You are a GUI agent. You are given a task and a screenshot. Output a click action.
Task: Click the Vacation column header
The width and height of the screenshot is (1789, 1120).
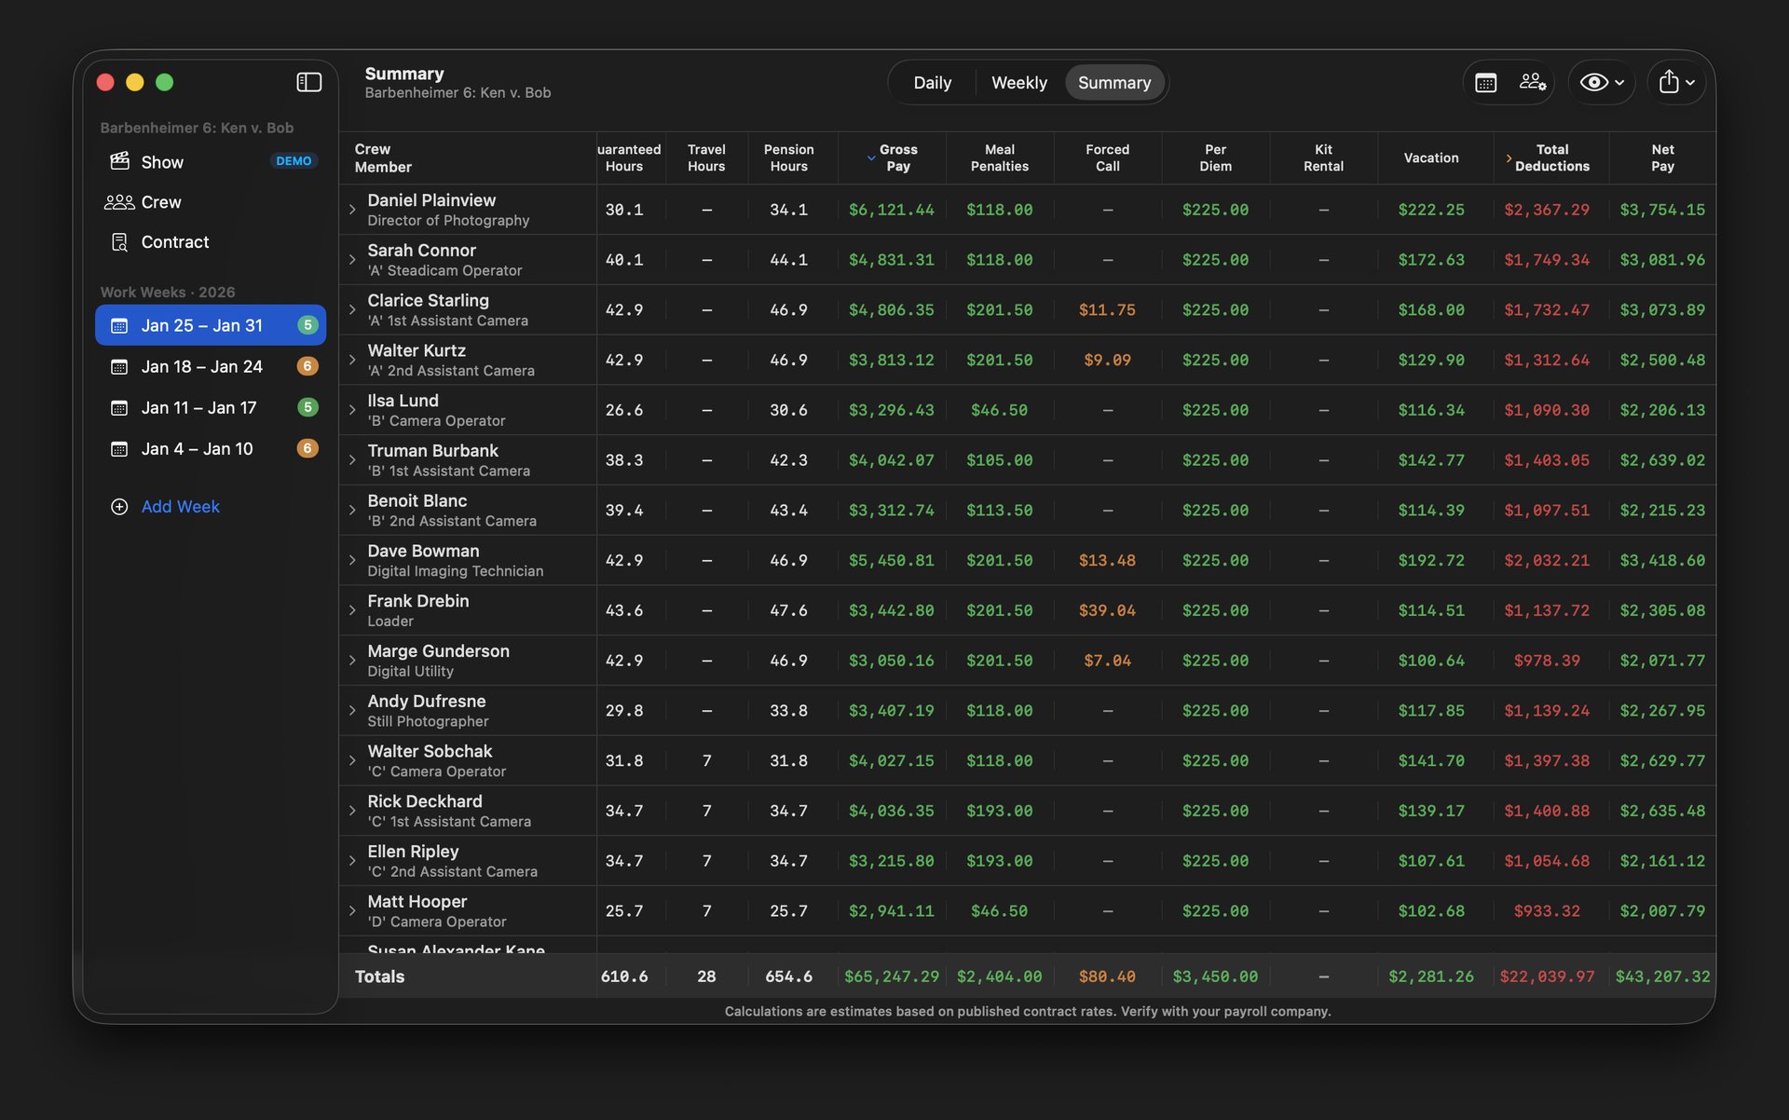(1431, 157)
